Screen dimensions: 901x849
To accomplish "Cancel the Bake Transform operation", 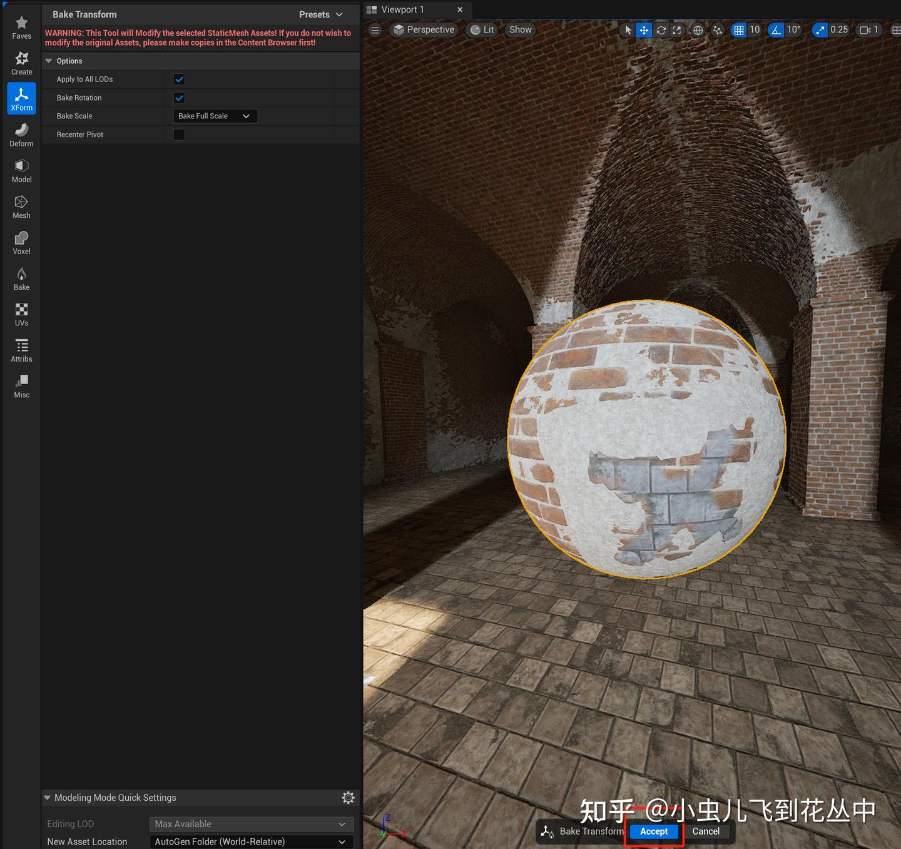I will click(x=706, y=831).
